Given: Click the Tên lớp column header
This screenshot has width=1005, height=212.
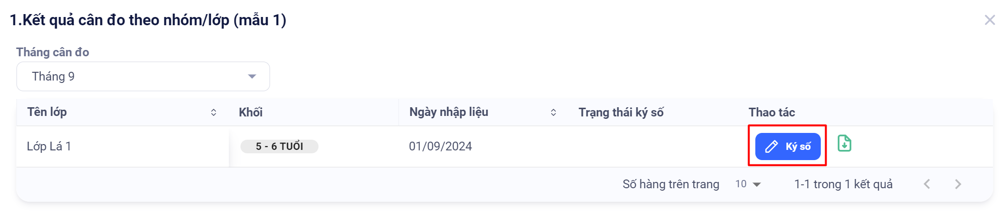Looking at the screenshot, I should point(47,112).
